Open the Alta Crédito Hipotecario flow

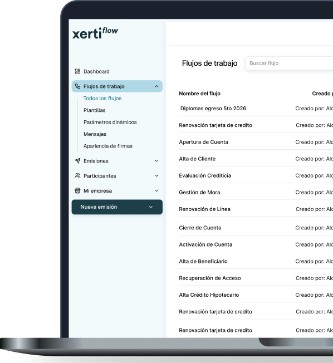point(209,295)
